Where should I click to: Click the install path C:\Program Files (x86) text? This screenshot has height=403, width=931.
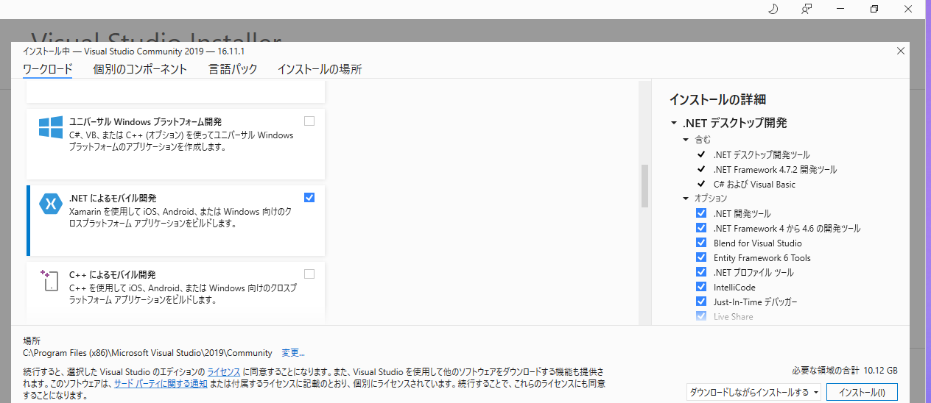pyautogui.click(x=147, y=353)
